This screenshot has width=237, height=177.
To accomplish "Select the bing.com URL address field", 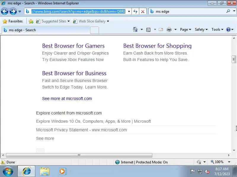I will point(78,12).
